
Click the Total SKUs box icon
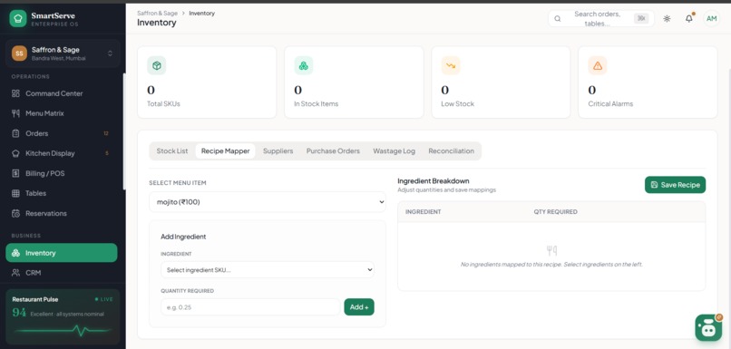(x=157, y=65)
